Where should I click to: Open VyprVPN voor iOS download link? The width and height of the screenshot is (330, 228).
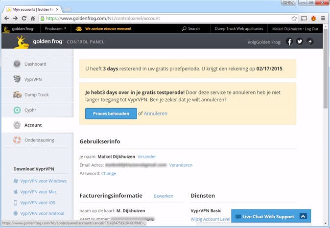[x=38, y=203]
